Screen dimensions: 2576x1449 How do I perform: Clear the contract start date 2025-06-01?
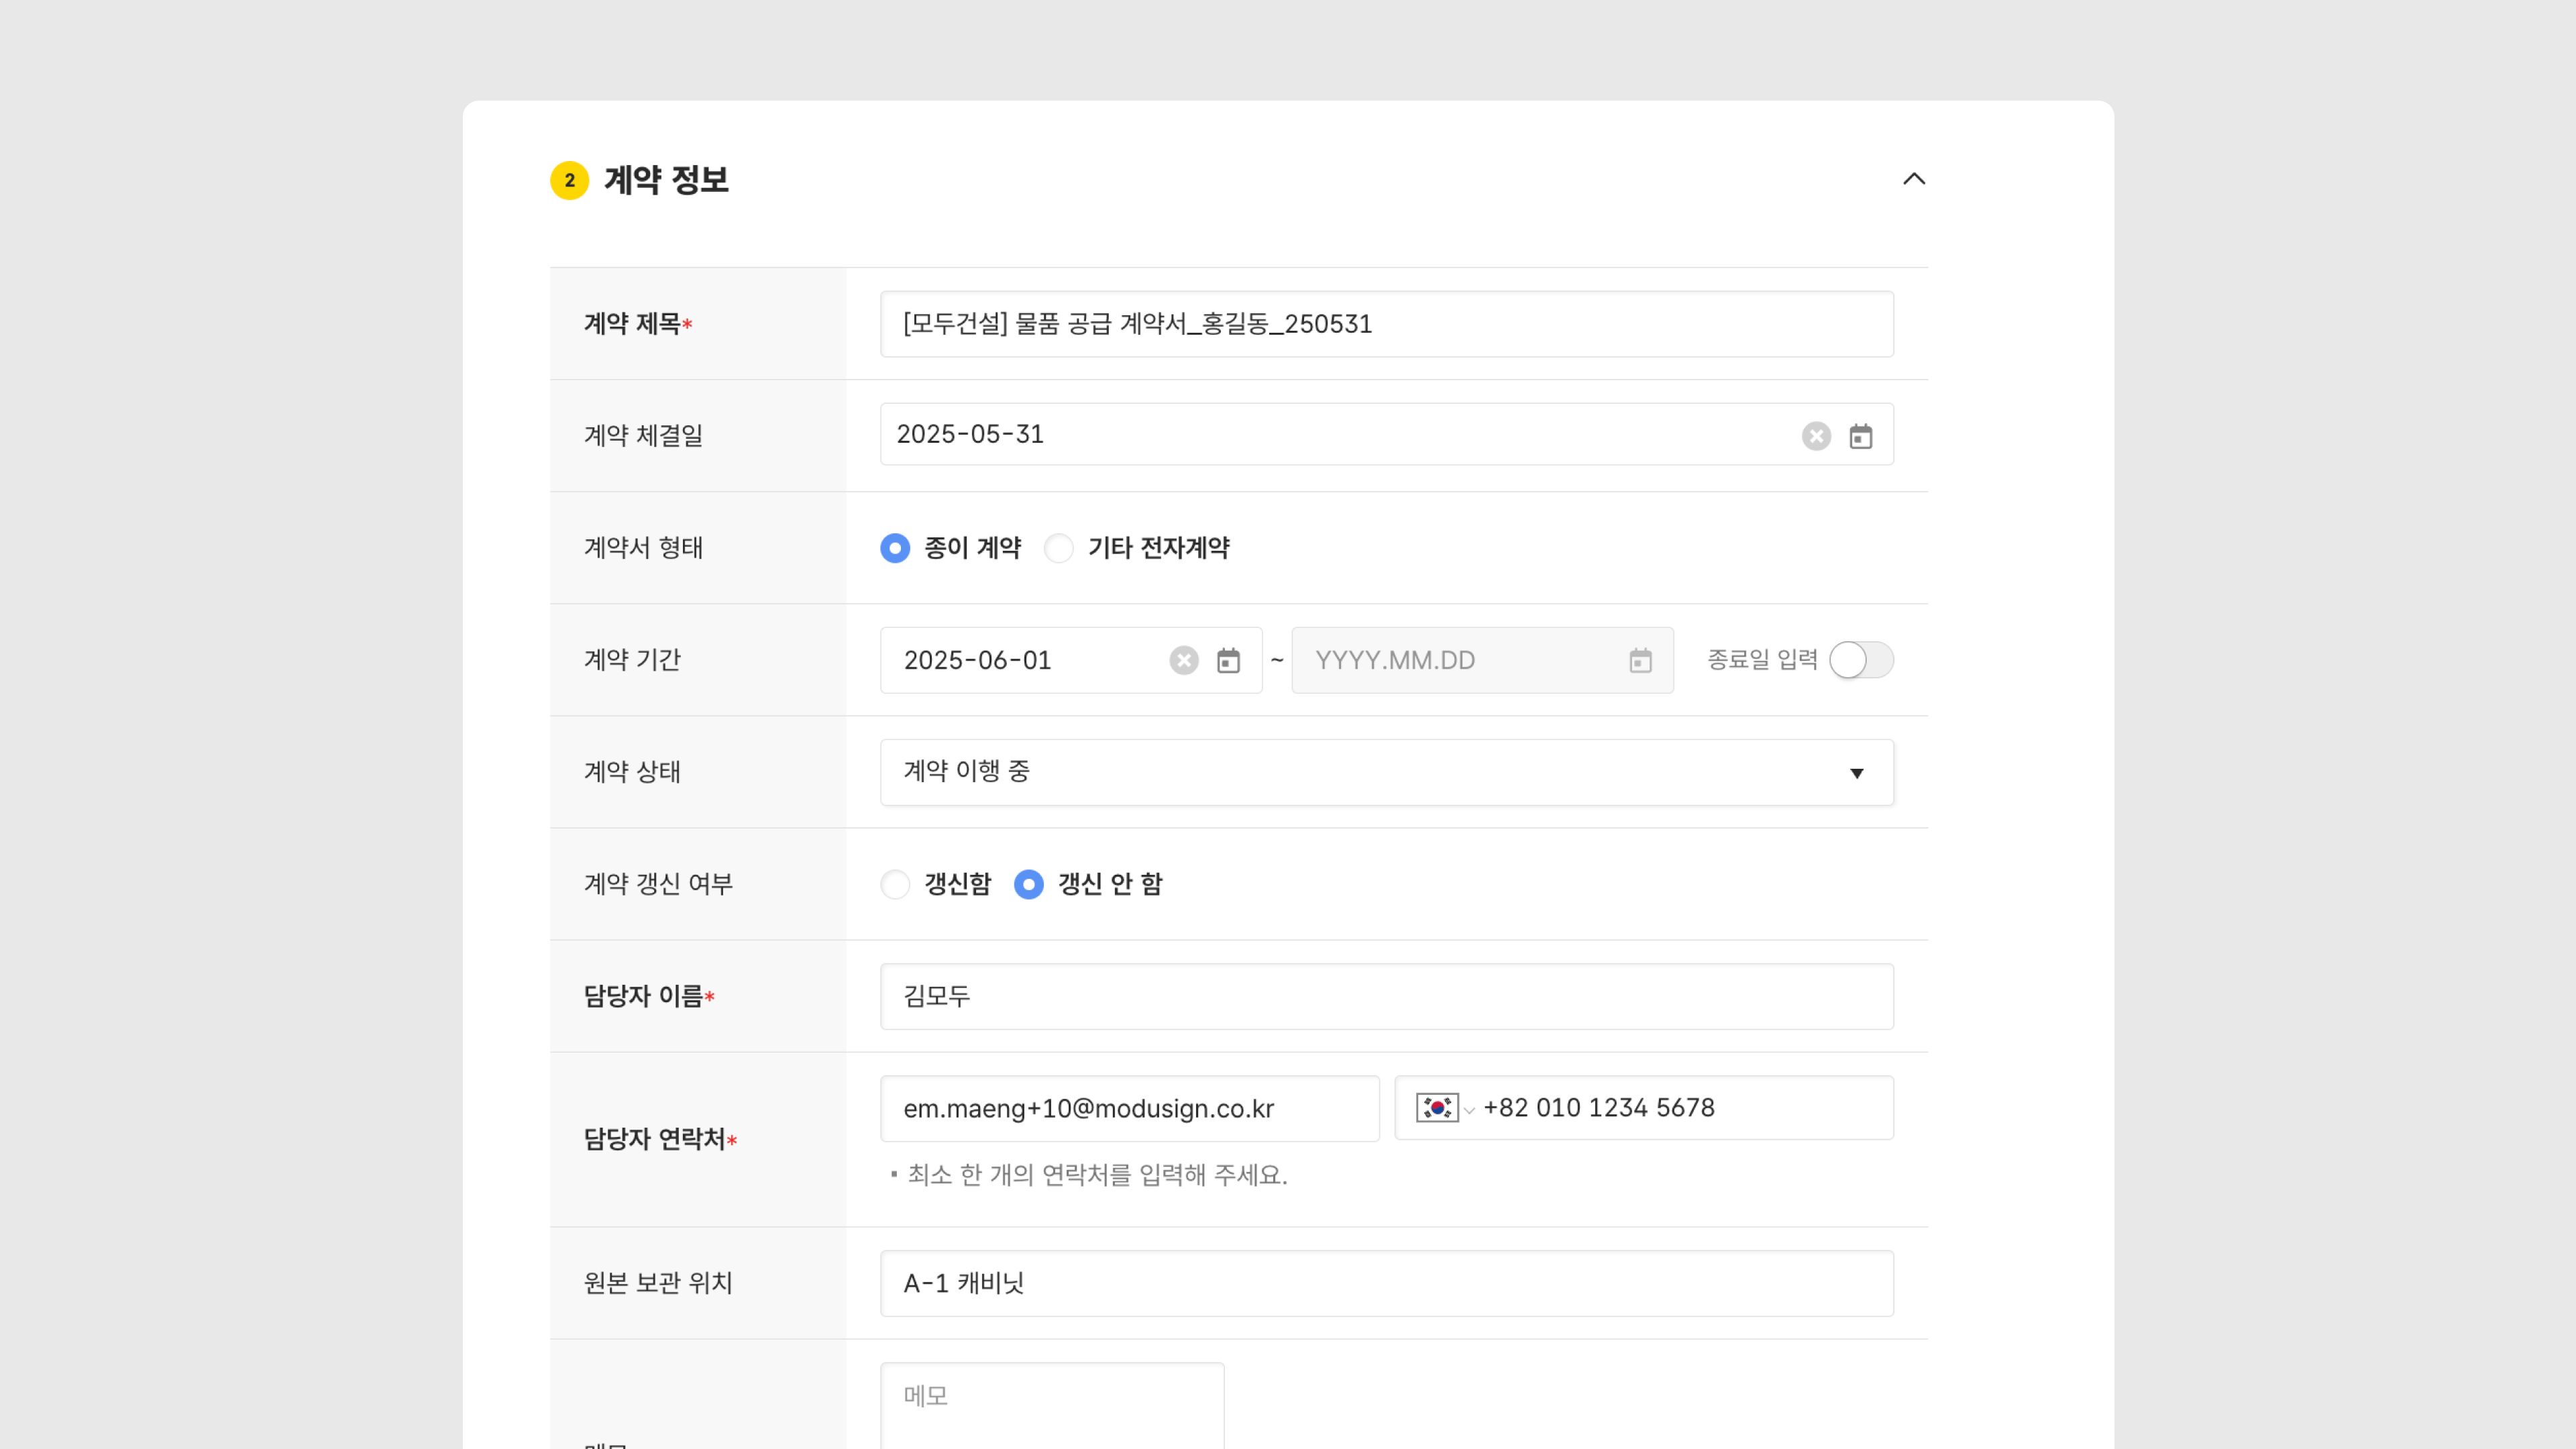pos(1184,660)
